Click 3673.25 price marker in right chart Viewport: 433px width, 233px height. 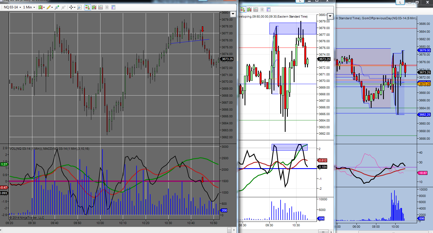pos(425,72)
